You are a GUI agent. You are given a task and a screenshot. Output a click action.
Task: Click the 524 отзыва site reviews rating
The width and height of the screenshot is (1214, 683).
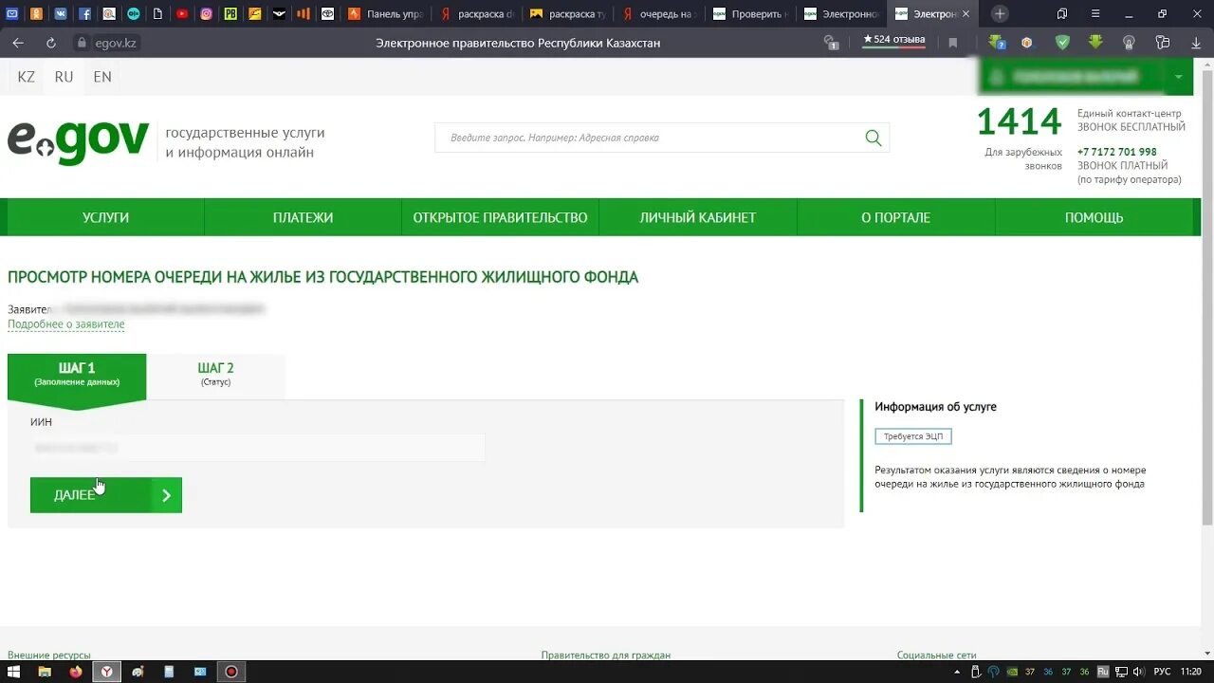(x=892, y=38)
